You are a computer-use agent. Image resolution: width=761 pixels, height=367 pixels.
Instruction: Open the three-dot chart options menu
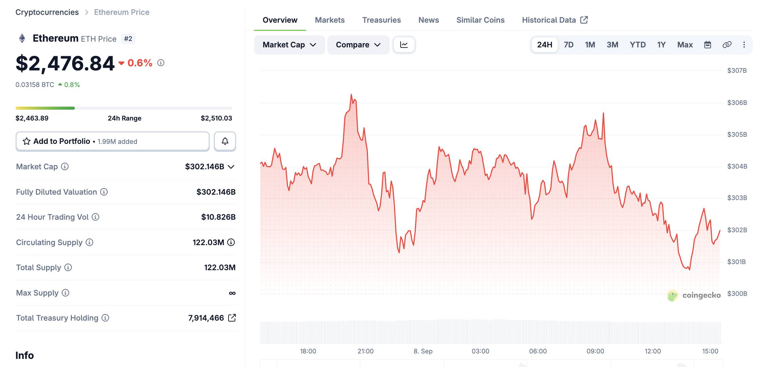click(744, 45)
